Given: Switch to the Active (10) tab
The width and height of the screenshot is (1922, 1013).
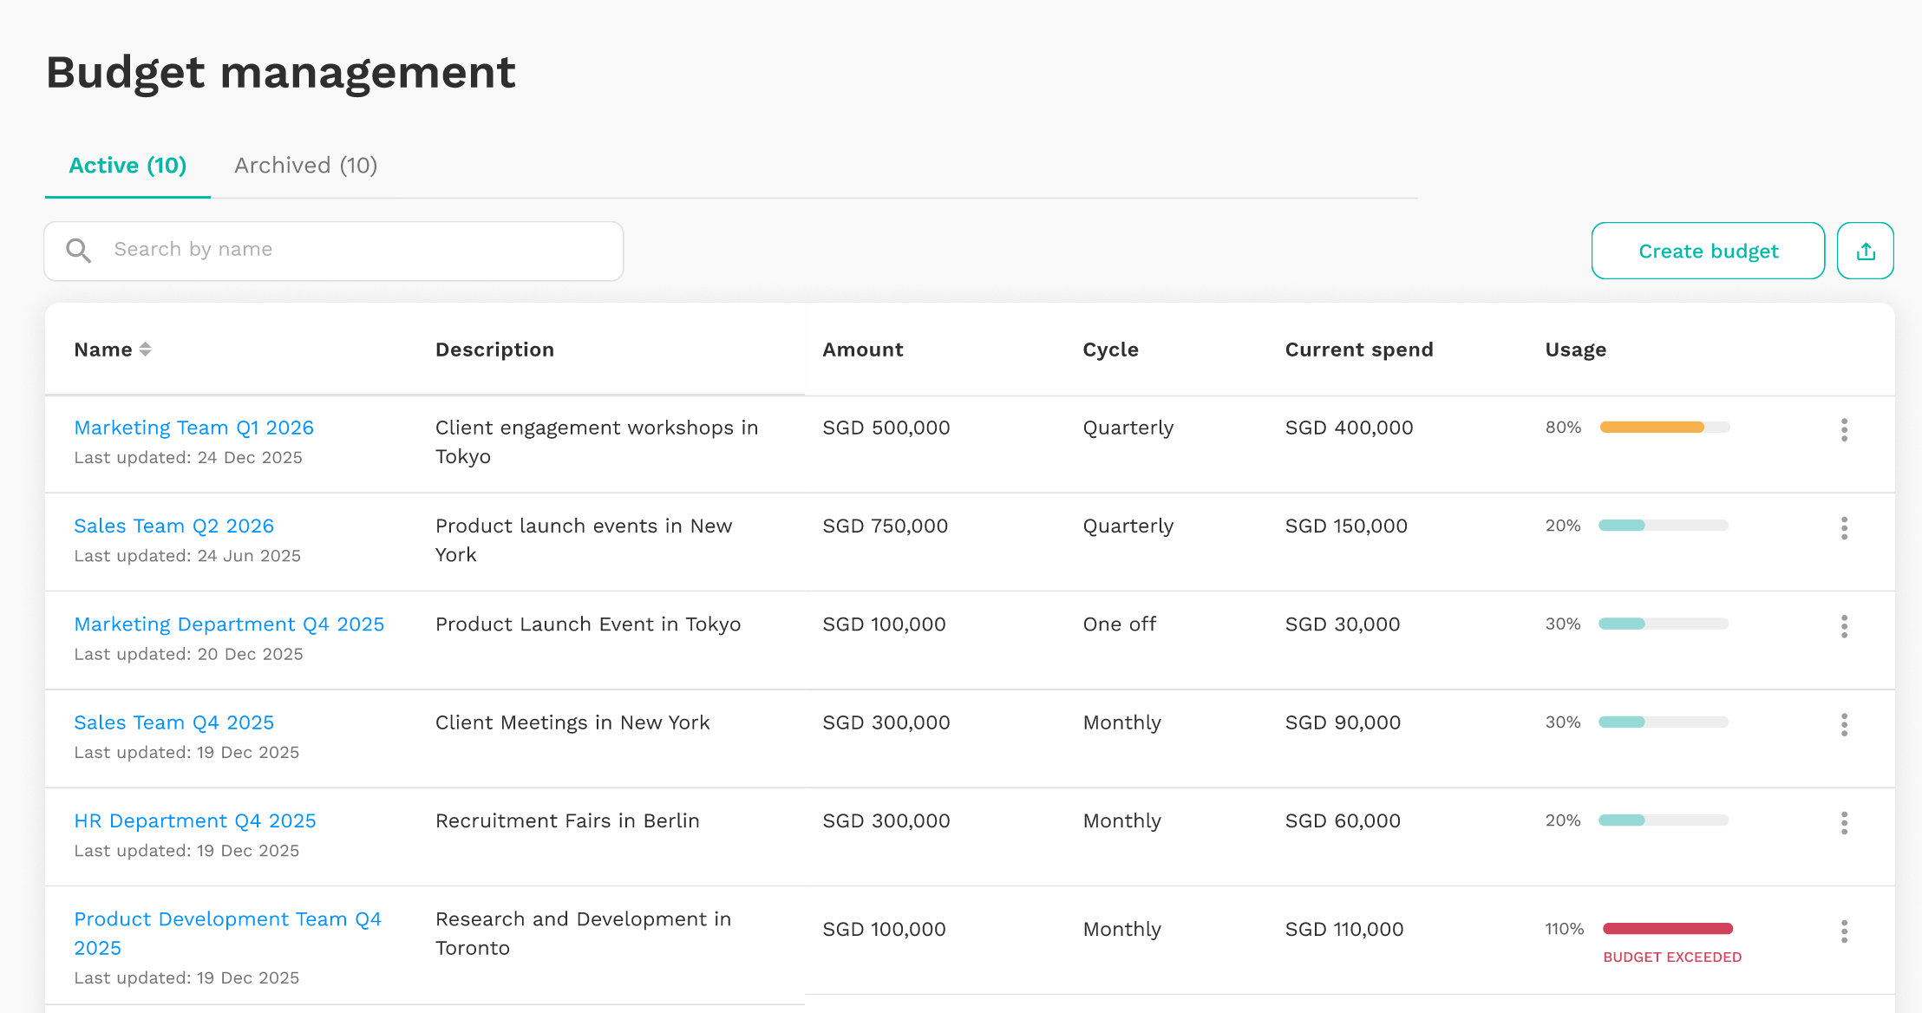Looking at the screenshot, I should 127,166.
